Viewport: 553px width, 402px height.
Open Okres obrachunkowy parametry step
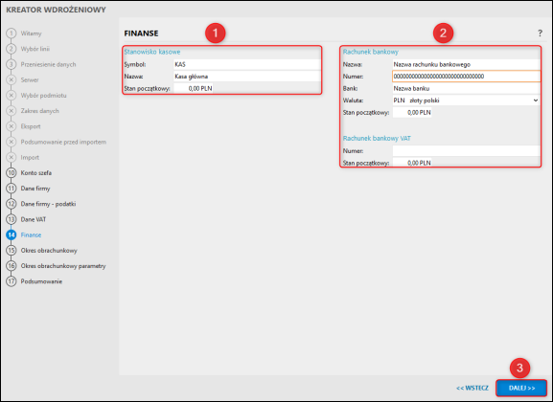pos(63,266)
